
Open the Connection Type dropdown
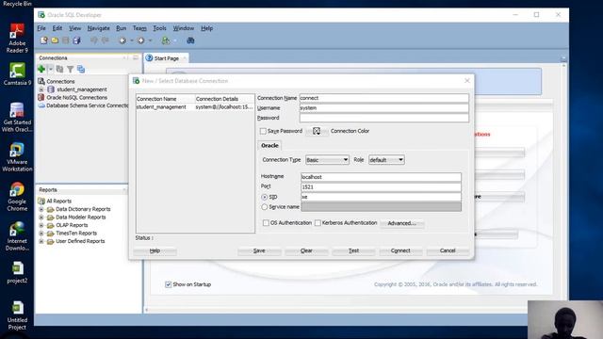(x=327, y=160)
